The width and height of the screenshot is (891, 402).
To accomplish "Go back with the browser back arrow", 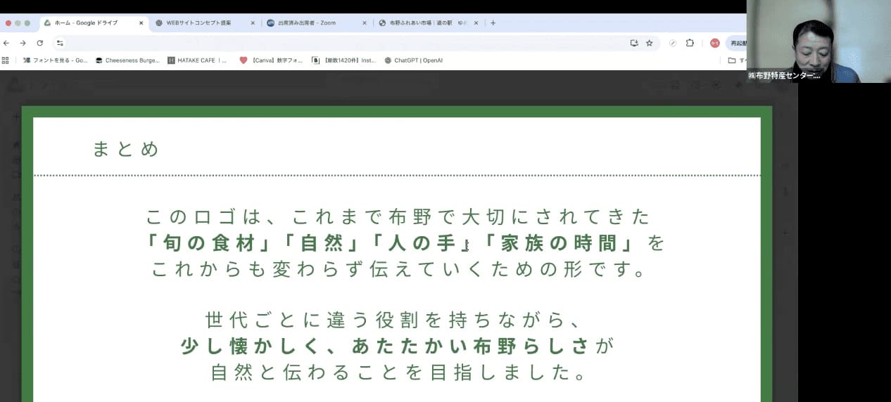I will pyautogui.click(x=6, y=43).
